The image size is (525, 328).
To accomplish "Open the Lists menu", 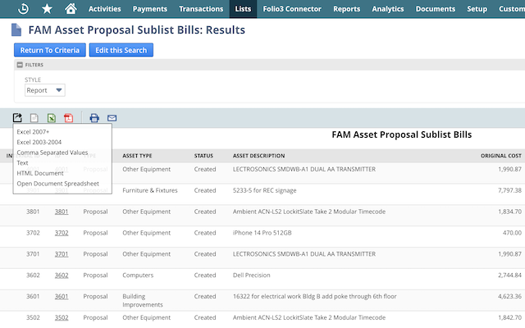I will (x=243, y=9).
